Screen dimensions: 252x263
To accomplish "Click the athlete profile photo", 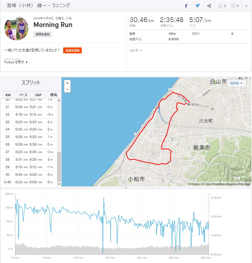I will (16, 28).
